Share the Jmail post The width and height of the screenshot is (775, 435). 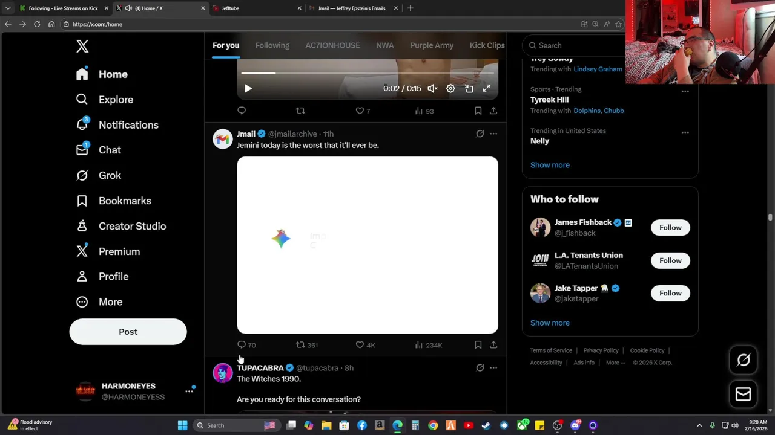point(493,345)
